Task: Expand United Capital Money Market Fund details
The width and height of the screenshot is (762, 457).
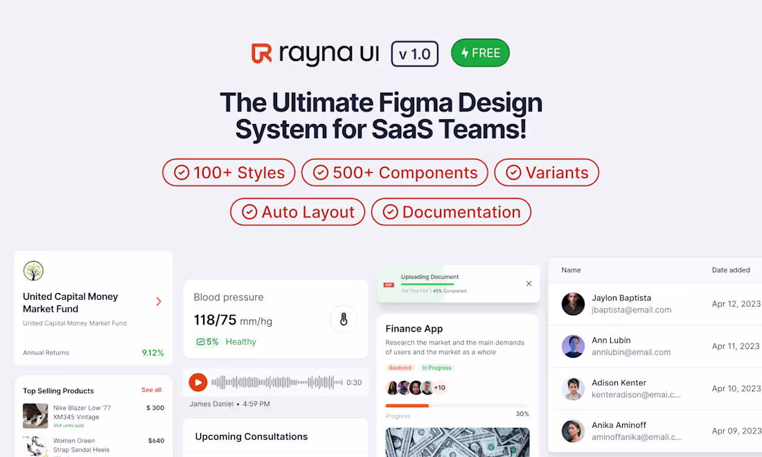Action: tap(158, 302)
